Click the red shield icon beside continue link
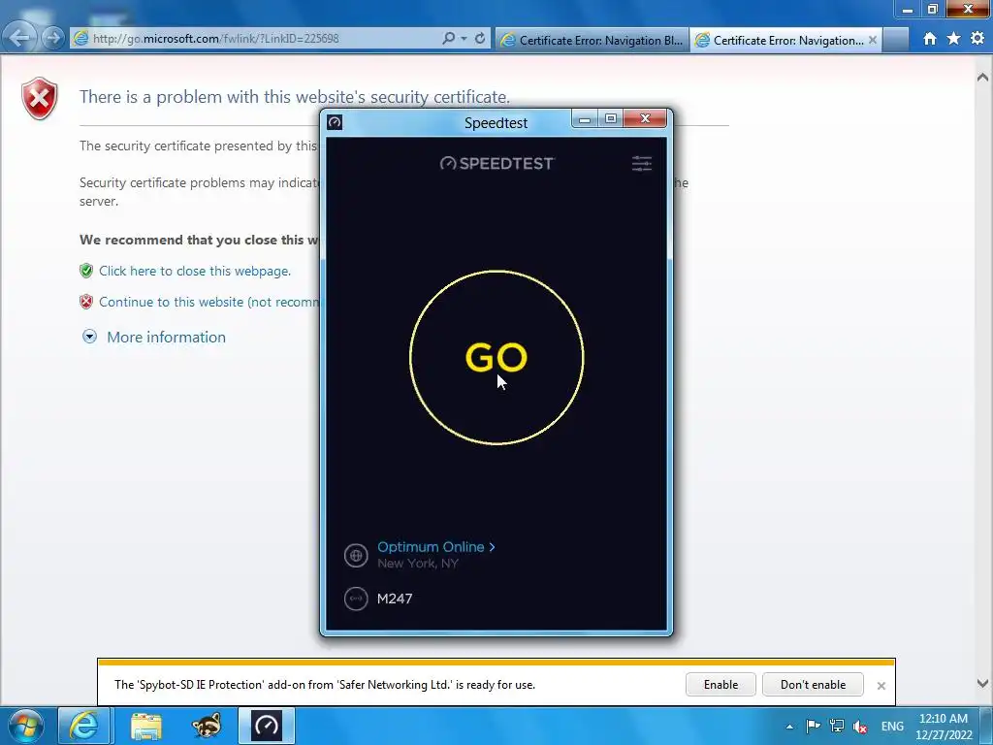This screenshot has width=993, height=745. 86,302
